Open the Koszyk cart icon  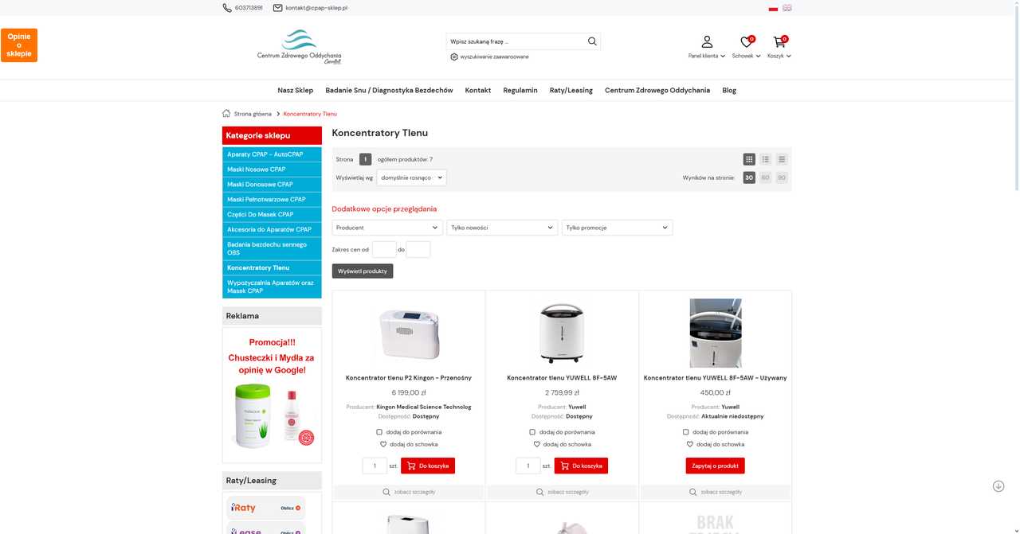(779, 41)
